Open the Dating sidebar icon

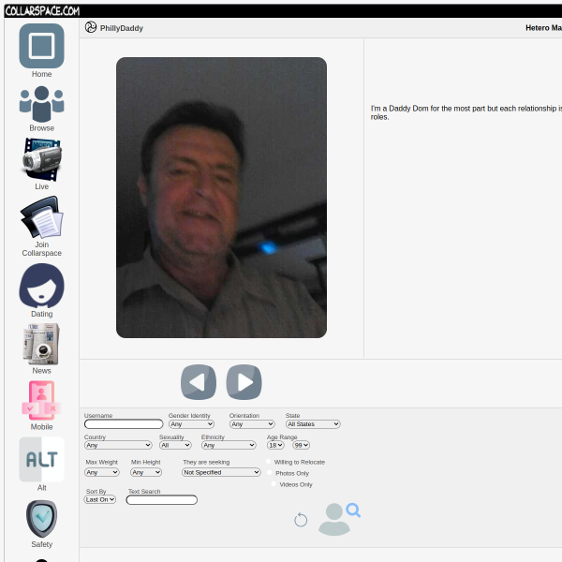41,286
